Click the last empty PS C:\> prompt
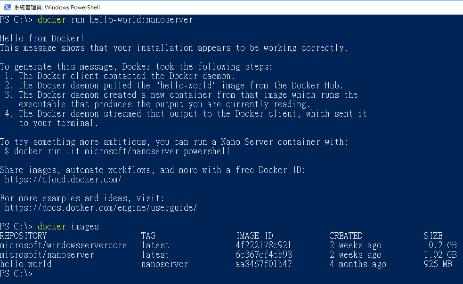This screenshot has width=463, height=284. [x=16, y=274]
